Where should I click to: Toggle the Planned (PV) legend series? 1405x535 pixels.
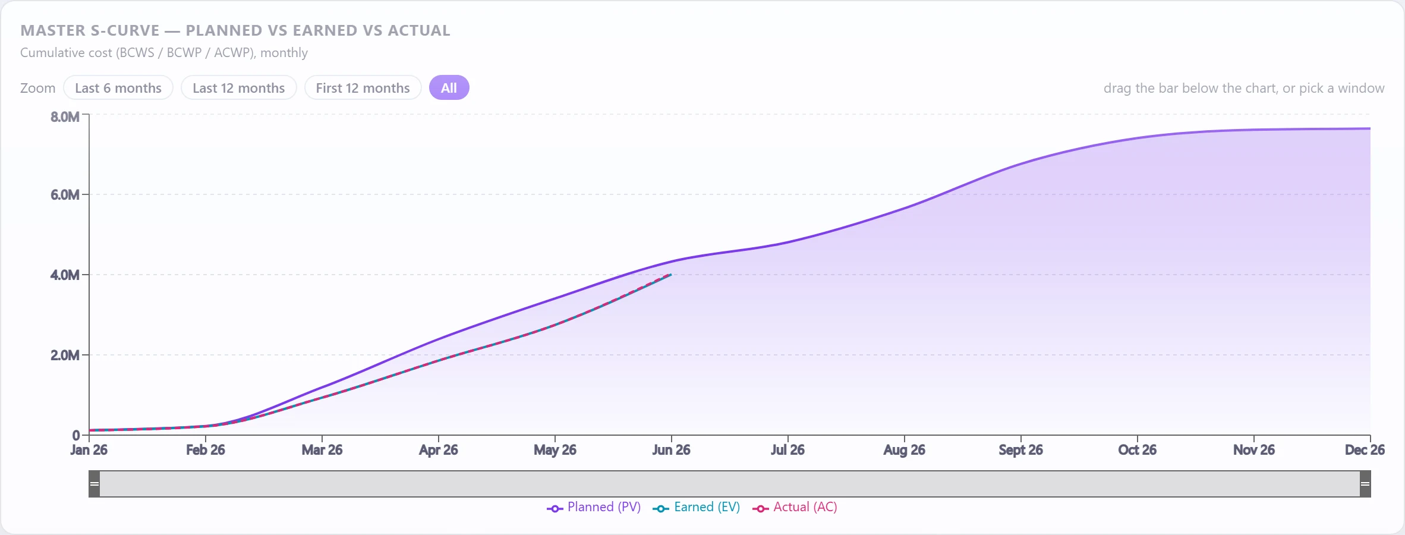pyautogui.click(x=594, y=507)
